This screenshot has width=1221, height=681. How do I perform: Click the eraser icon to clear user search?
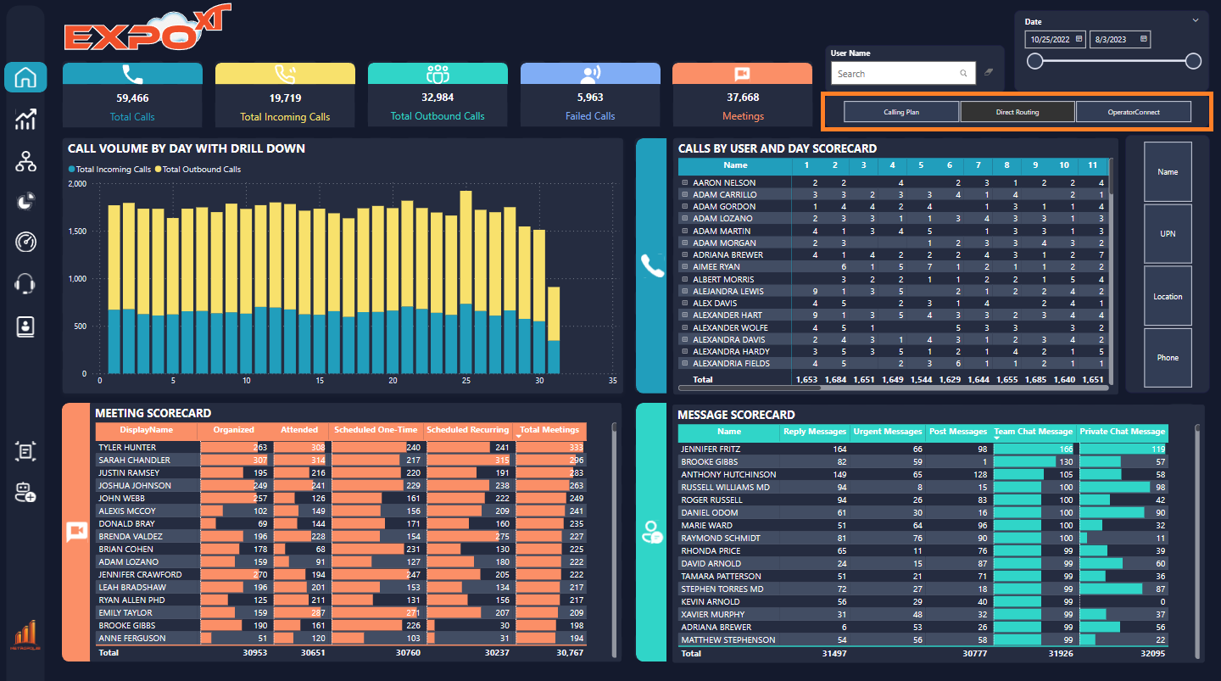989,74
